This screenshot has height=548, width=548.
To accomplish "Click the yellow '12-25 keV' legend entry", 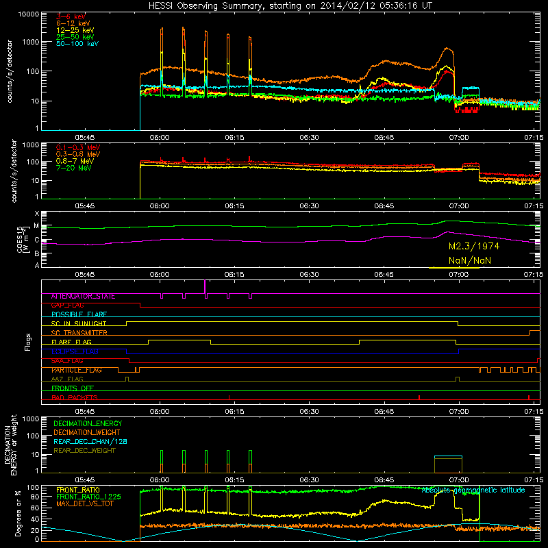I will click(x=75, y=30).
